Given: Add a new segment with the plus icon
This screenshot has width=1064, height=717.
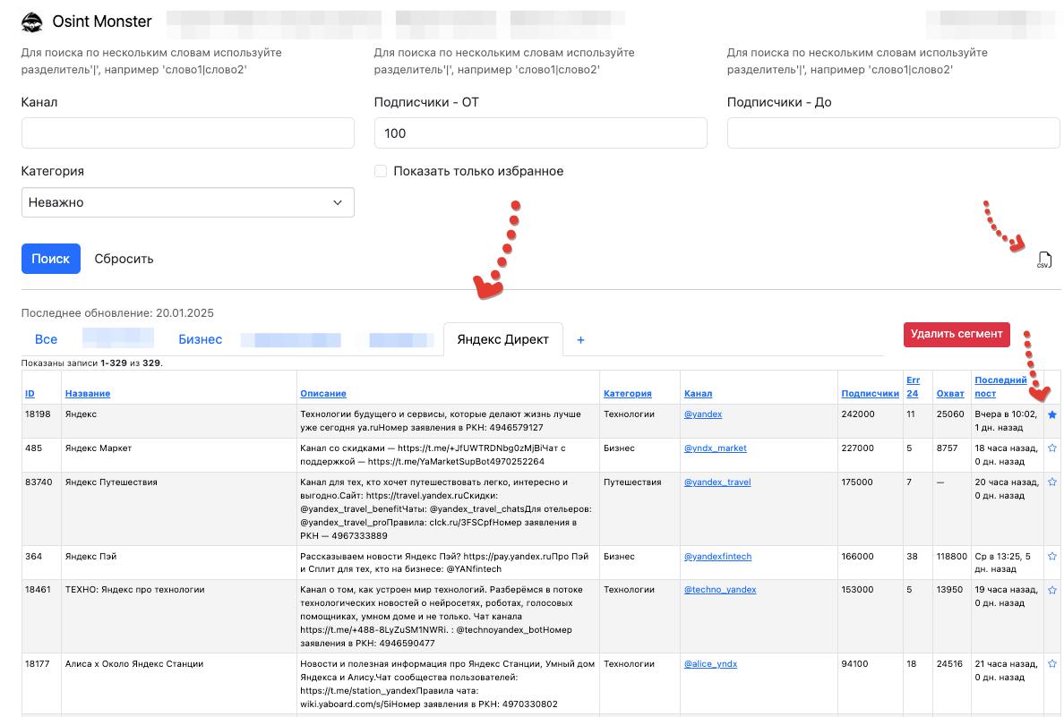Looking at the screenshot, I should click(x=580, y=339).
